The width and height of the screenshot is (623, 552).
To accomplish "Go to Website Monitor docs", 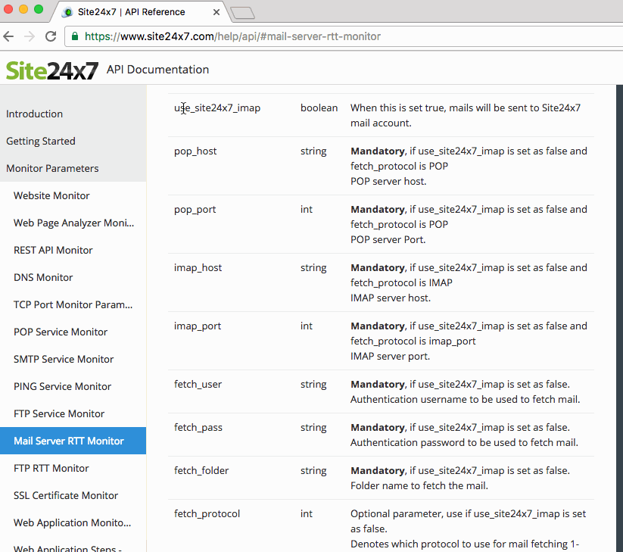I will pos(51,195).
